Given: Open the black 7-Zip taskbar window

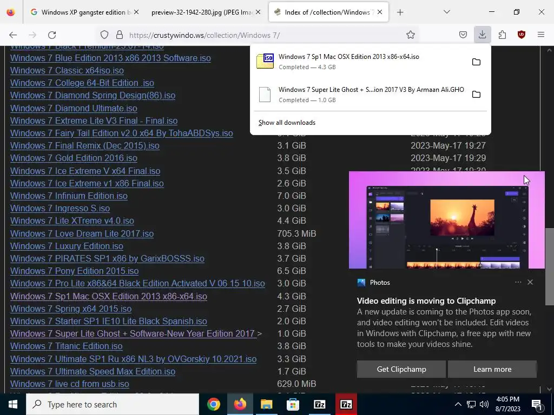Looking at the screenshot, I should click(x=319, y=404).
